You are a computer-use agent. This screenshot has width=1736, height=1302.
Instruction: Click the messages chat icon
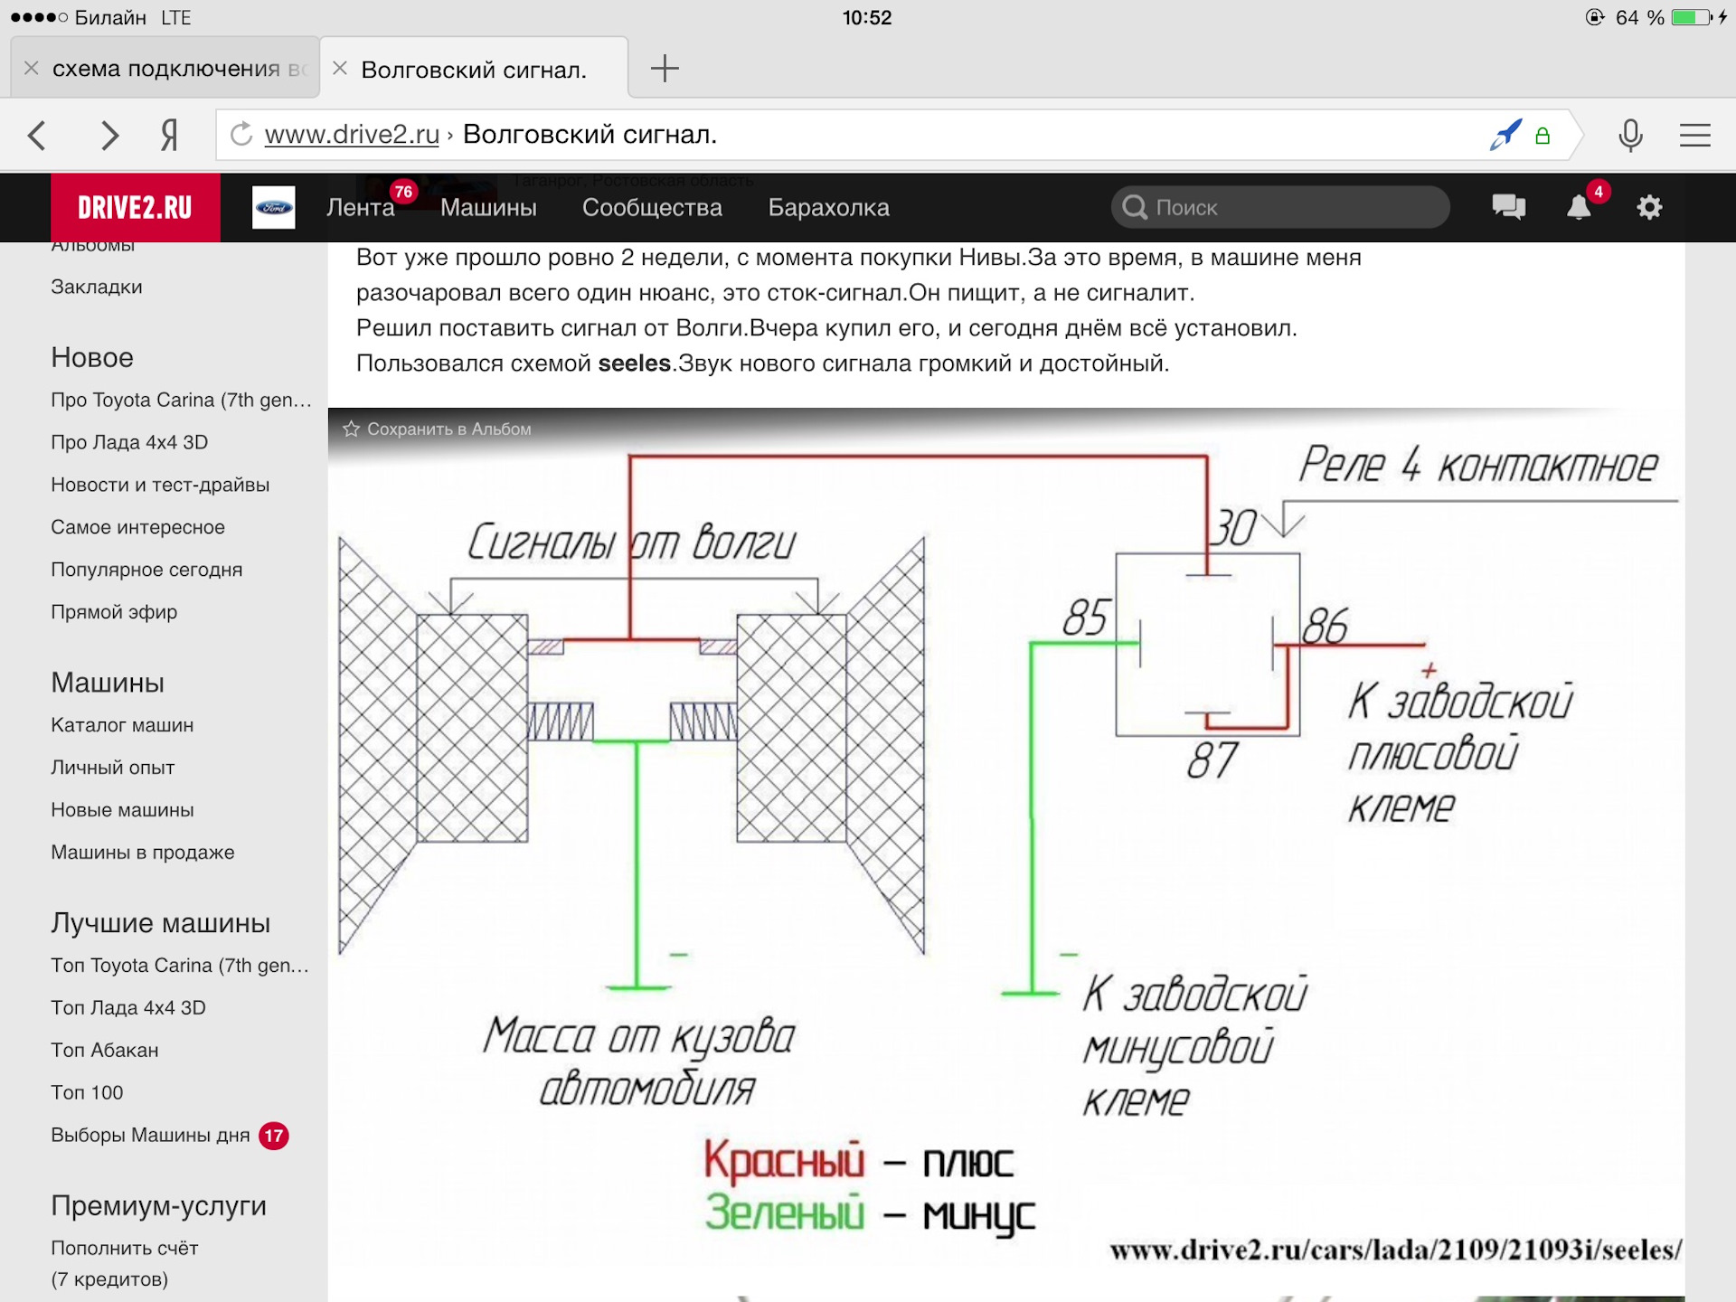point(1512,208)
